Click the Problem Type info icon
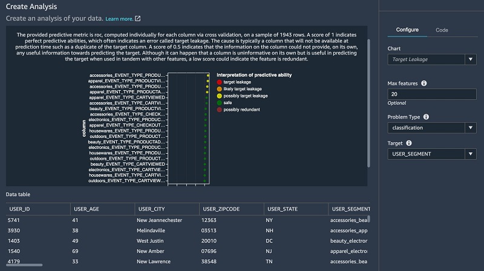Screen dimensions: 484x271 pos(426,117)
